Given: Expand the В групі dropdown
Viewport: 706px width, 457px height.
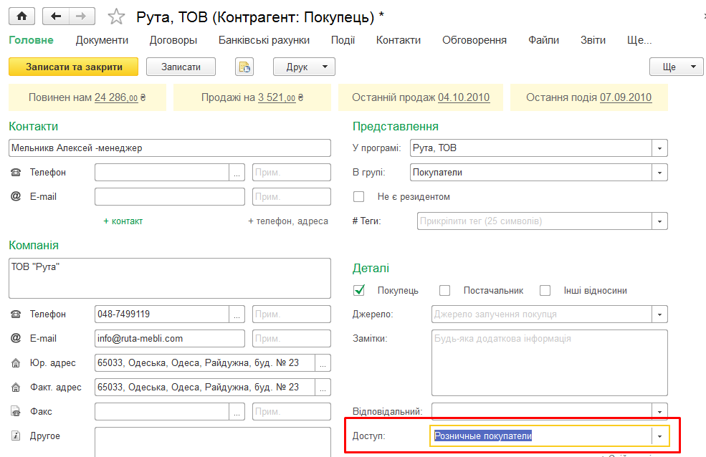Looking at the screenshot, I should [659, 173].
